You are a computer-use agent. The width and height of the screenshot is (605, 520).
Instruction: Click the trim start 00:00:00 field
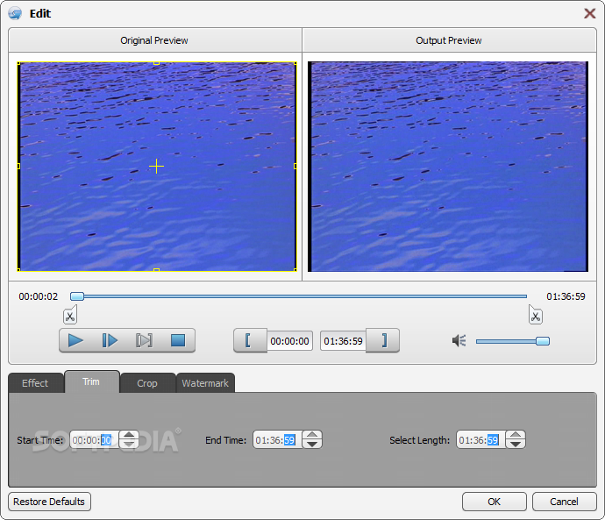pyautogui.click(x=289, y=341)
